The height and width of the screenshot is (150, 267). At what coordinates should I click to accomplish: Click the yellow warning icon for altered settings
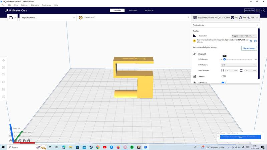(194, 41)
